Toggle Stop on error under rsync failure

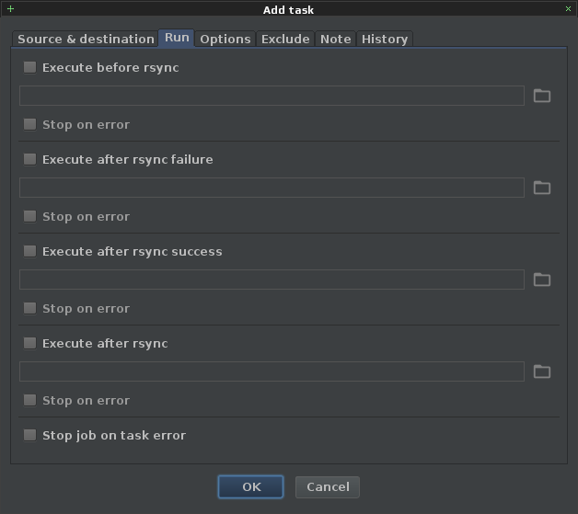tap(29, 216)
